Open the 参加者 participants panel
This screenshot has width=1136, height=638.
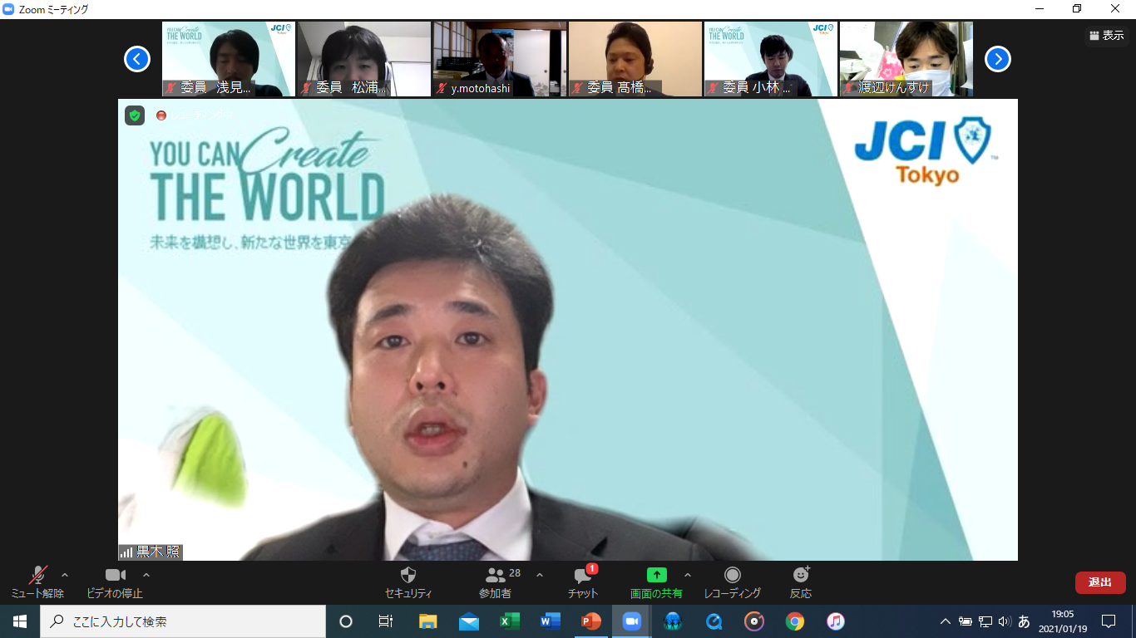[496, 576]
